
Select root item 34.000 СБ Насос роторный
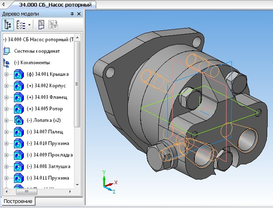pyautogui.click(x=38, y=40)
